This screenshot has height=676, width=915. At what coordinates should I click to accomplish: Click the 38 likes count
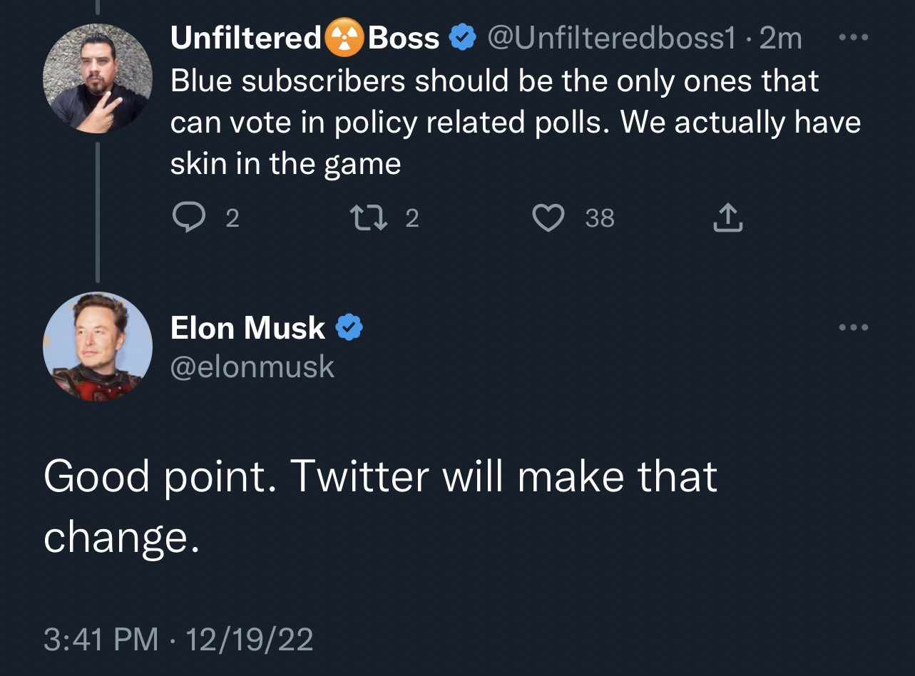click(x=599, y=218)
